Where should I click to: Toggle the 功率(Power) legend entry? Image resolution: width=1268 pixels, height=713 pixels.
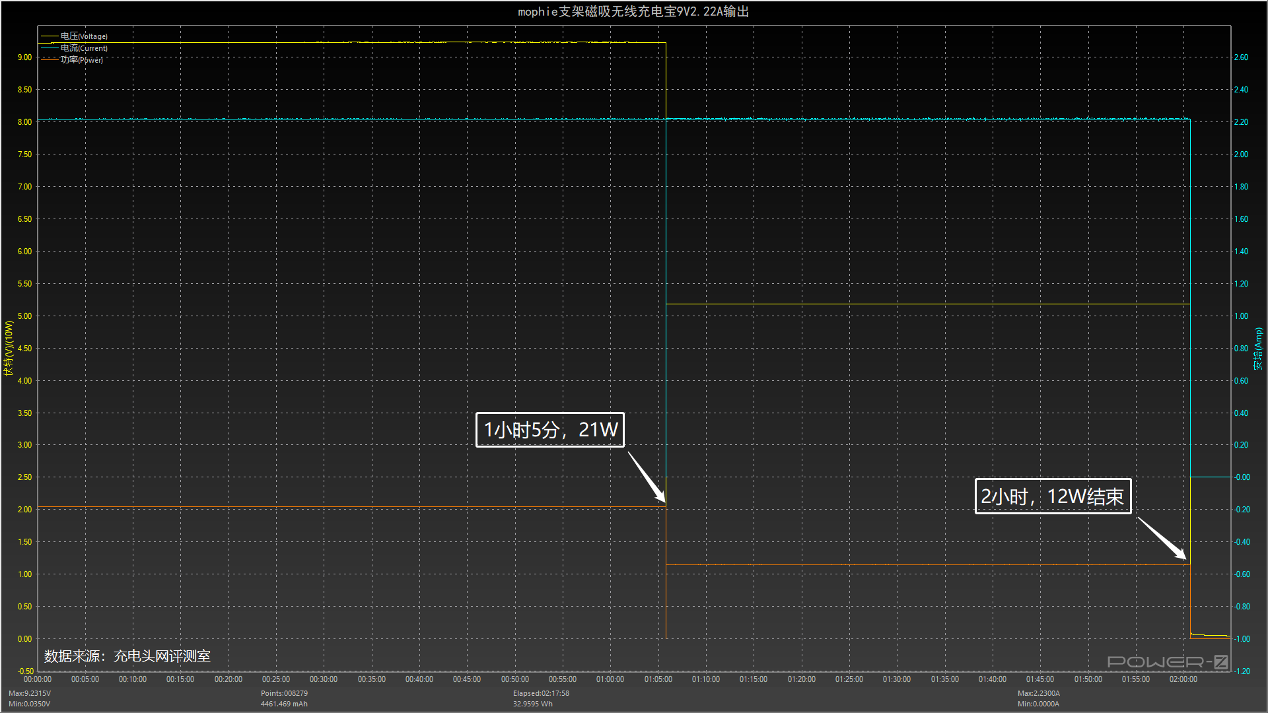[x=82, y=60]
